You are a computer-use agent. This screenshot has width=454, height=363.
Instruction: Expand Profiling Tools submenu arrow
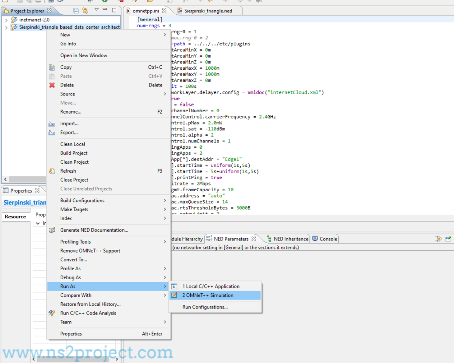(x=165, y=242)
